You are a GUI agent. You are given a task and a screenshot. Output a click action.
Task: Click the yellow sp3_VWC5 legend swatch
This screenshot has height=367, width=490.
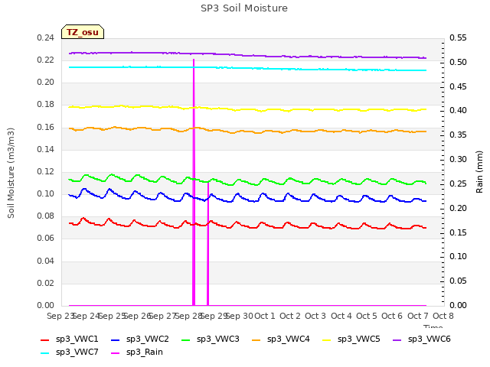pyautogui.click(x=327, y=339)
